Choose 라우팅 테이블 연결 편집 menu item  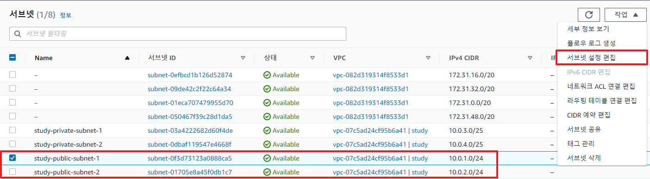[x=602, y=100]
